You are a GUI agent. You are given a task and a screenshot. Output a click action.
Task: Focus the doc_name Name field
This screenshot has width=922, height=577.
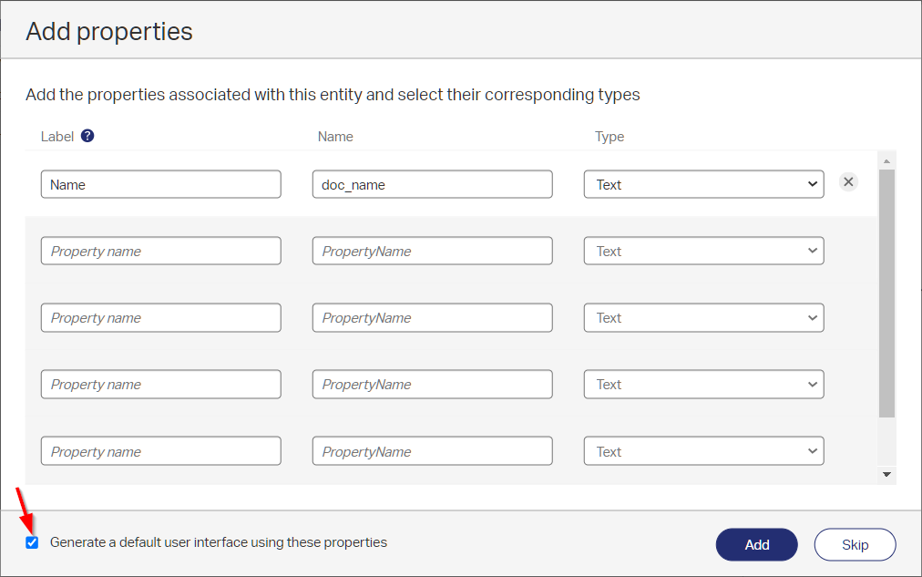coord(432,184)
